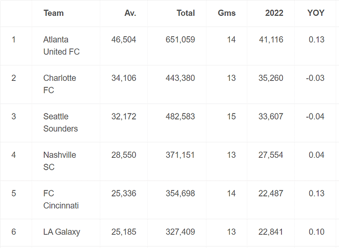Click Nashville SC's 2022 value 27,554
The height and width of the screenshot is (248, 339).
(270, 155)
